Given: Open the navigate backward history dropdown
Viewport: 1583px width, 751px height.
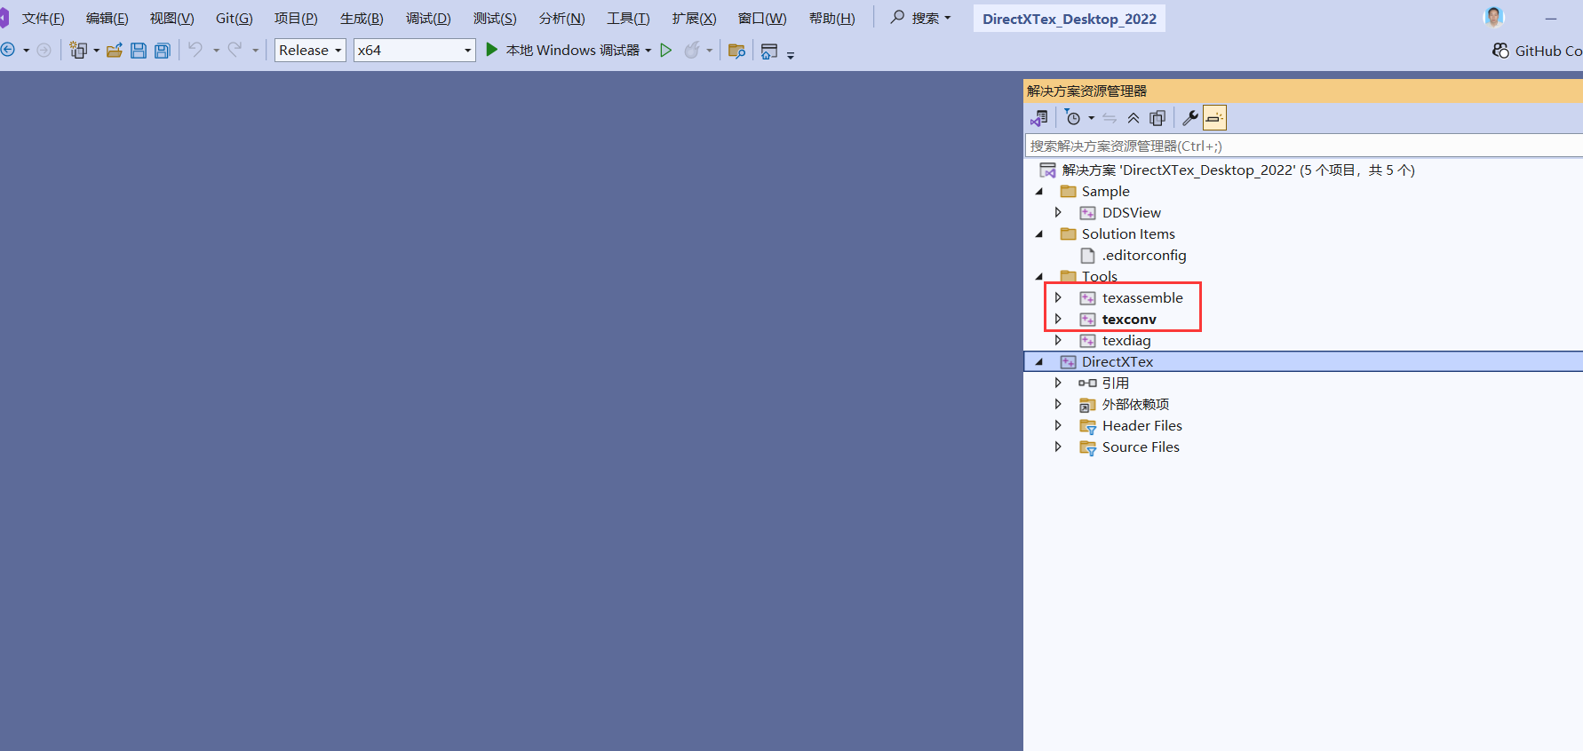Looking at the screenshot, I should 26,51.
